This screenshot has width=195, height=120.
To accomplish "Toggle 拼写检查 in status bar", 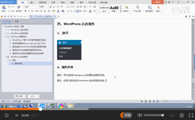I will [x=16, y=101].
